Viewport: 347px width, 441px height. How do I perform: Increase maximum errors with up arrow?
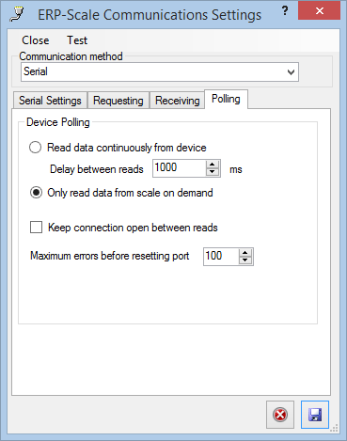[245, 253]
